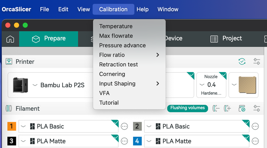Image resolution: width=267 pixels, height=148 pixels.
Task: Open the Window menu
Action: [x=168, y=9]
